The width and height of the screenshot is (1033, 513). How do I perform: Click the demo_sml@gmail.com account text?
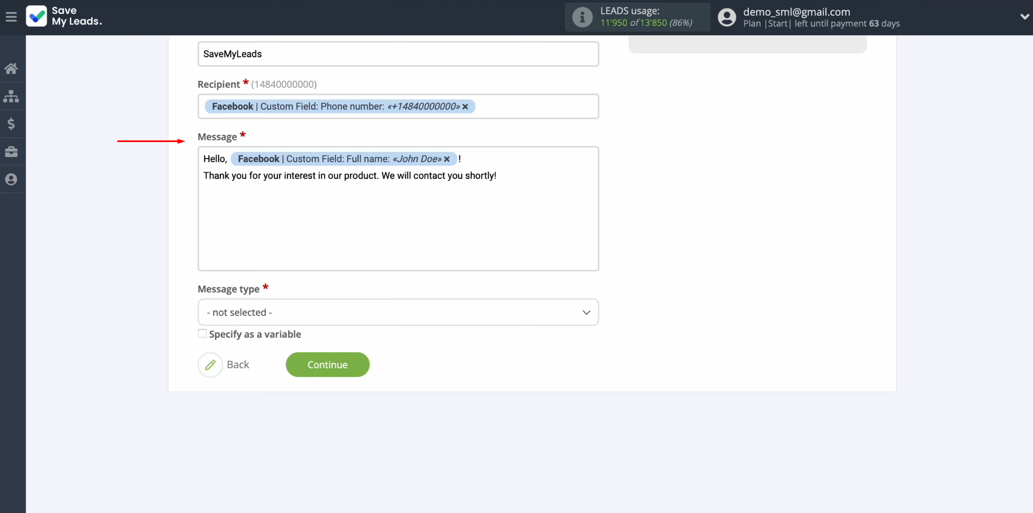(x=796, y=11)
